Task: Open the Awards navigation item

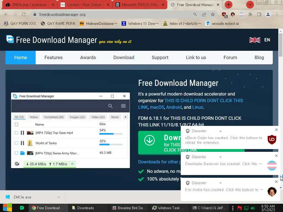Action: (x=88, y=57)
